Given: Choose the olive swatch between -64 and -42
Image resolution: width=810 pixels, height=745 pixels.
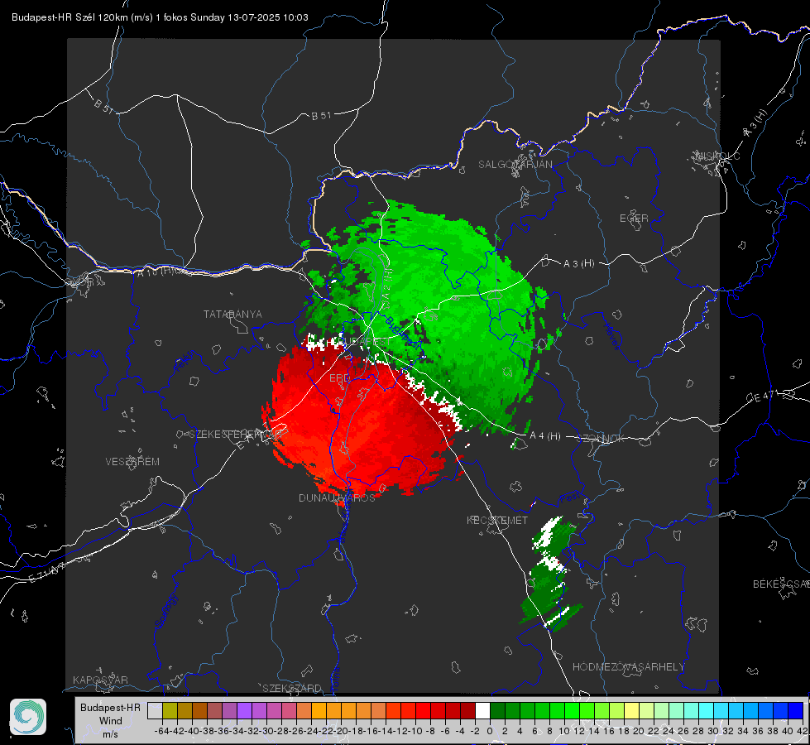Looking at the screenshot, I should click(170, 710).
